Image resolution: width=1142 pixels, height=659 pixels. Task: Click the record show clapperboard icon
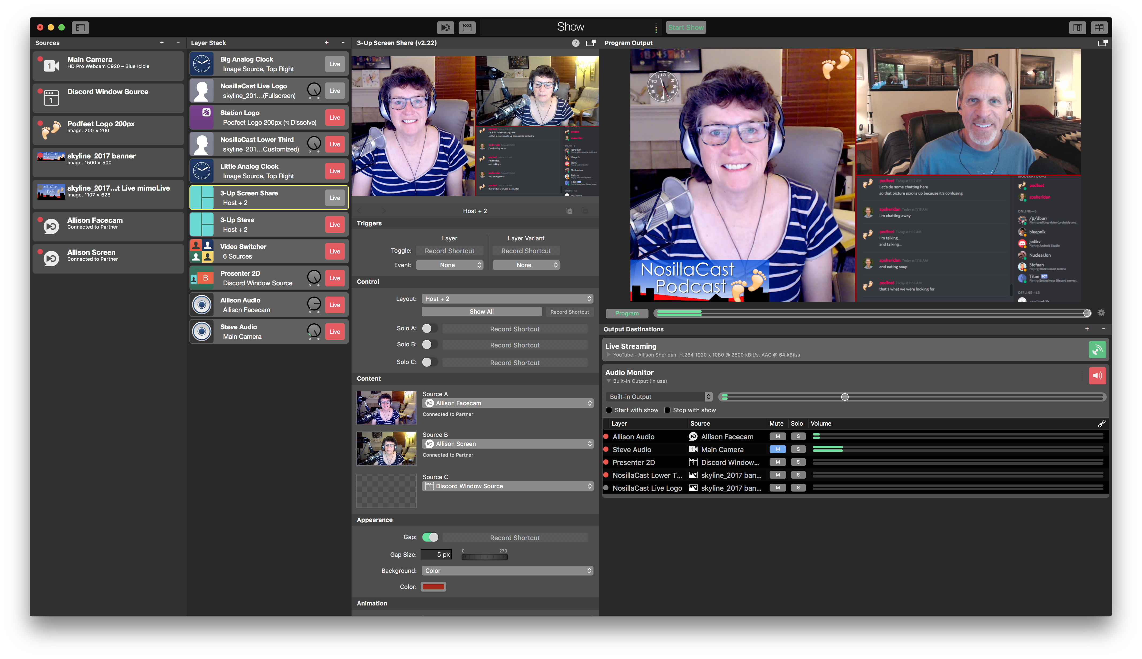pos(467,28)
